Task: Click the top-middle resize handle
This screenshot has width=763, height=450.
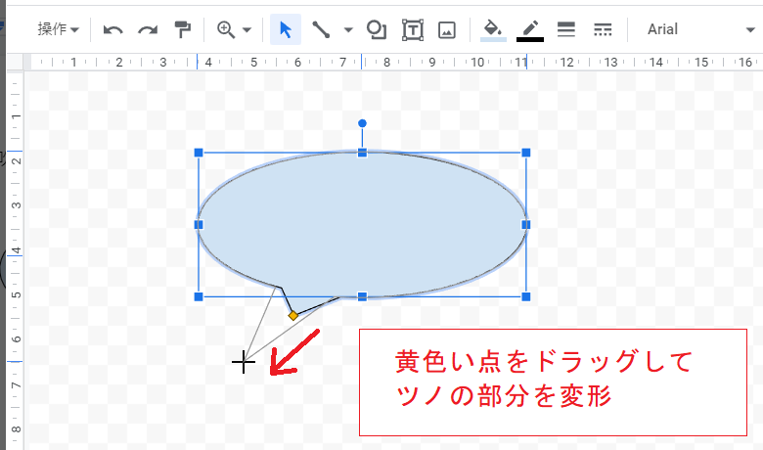Action: coord(362,153)
